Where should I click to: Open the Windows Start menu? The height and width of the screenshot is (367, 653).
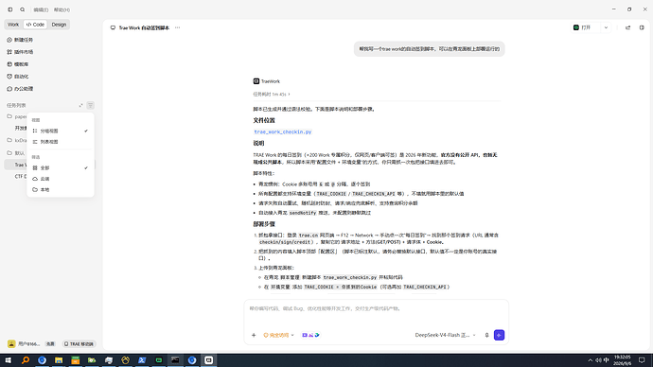pyautogui.click(x=9, y=360)
